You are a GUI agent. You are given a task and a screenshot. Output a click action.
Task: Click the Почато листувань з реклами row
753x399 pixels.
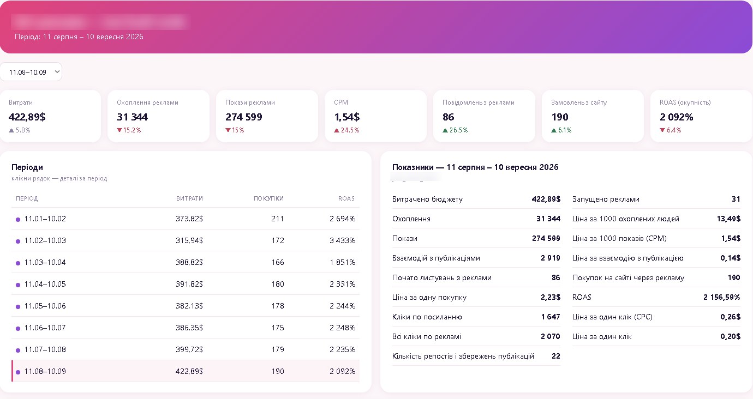[x=476, y=277]
